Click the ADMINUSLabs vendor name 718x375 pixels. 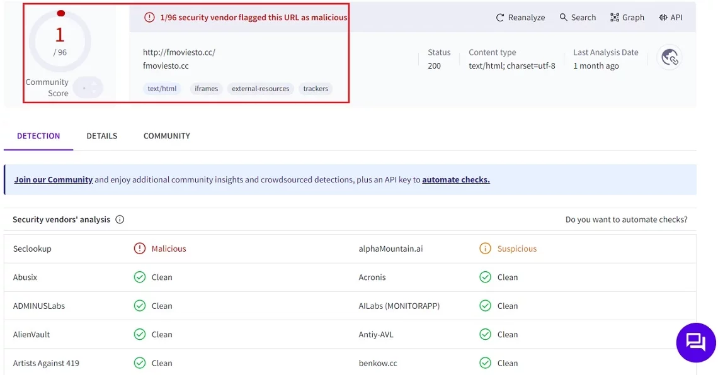[39, 306]
